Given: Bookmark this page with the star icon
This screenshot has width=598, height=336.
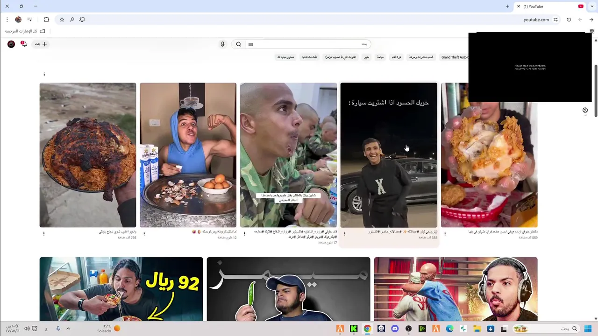Looking at the screenshot, I should 62,20.
